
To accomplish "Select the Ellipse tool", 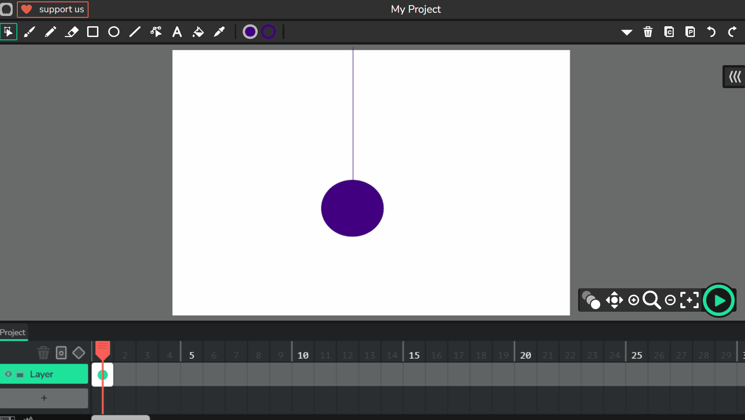I will [114, 32].
